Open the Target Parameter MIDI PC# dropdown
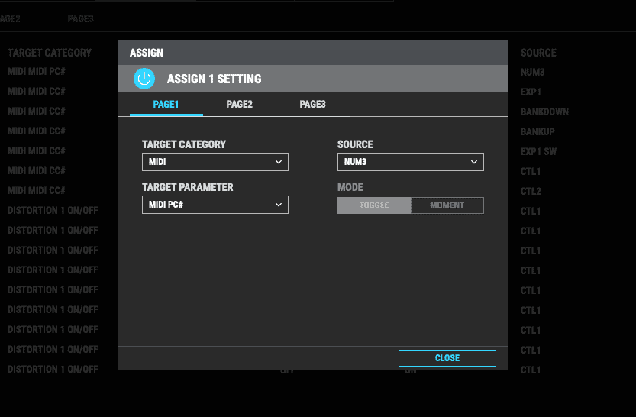Viewport: 636px width, 417px height. coord(215,205)
